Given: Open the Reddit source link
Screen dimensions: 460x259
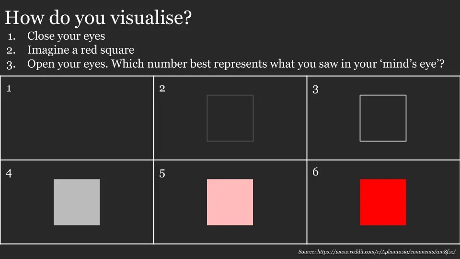Looking at the screenshot, I should coord(377,252).
